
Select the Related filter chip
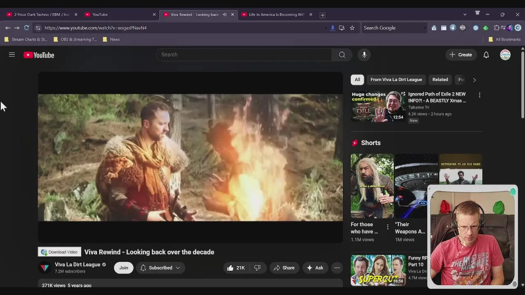click(x=440, y=80)
